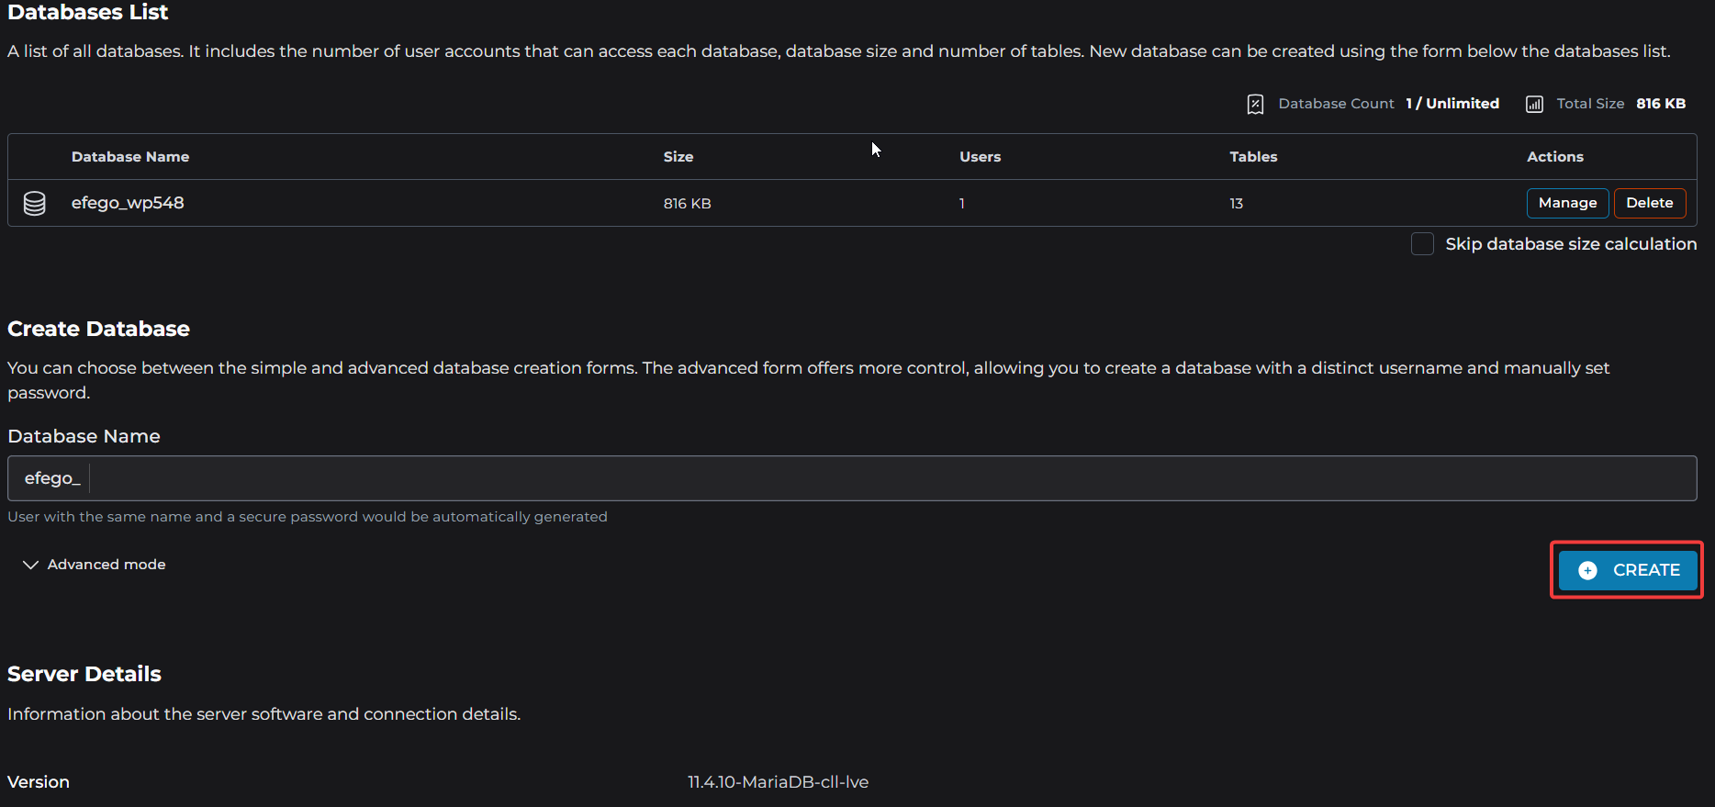The image size is (1715, 807).
Task: Enable Skip database size calculation checkbox
Action: click(1422, 244)
